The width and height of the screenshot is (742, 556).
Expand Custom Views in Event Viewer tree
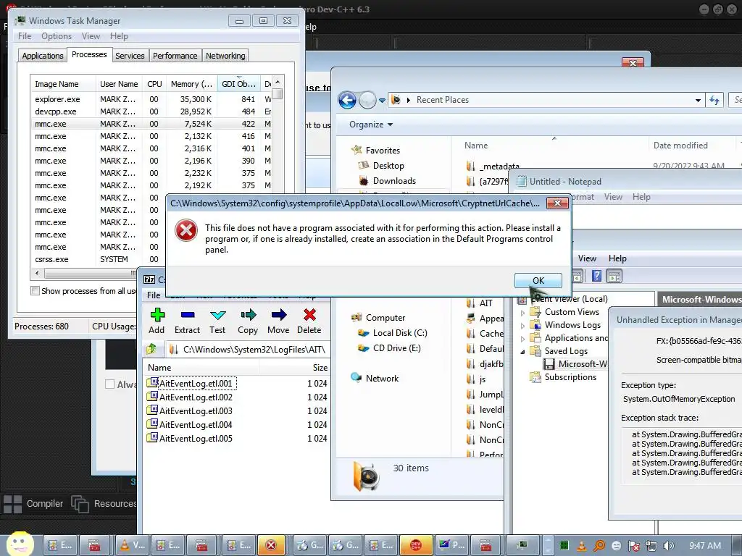point(522,313)
